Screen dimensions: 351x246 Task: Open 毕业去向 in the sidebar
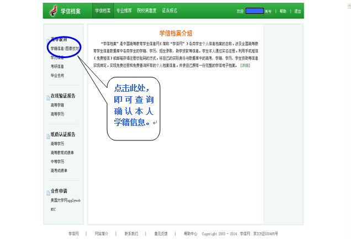(x=57, y=75)
